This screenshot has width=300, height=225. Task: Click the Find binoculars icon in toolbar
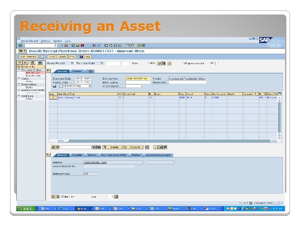click(94, 45)
